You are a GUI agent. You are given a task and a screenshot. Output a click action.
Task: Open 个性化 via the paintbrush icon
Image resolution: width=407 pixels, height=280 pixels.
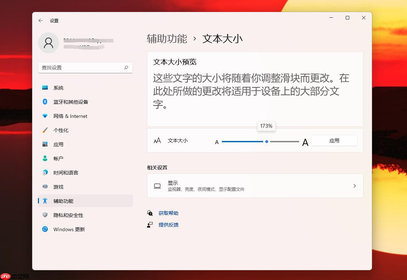tap(45, 130)
